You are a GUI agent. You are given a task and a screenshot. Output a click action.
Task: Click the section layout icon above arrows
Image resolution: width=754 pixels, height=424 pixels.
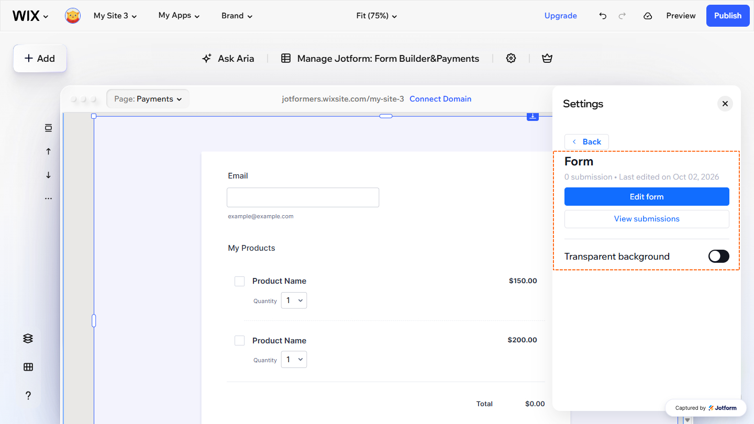(x=48, y=128)
